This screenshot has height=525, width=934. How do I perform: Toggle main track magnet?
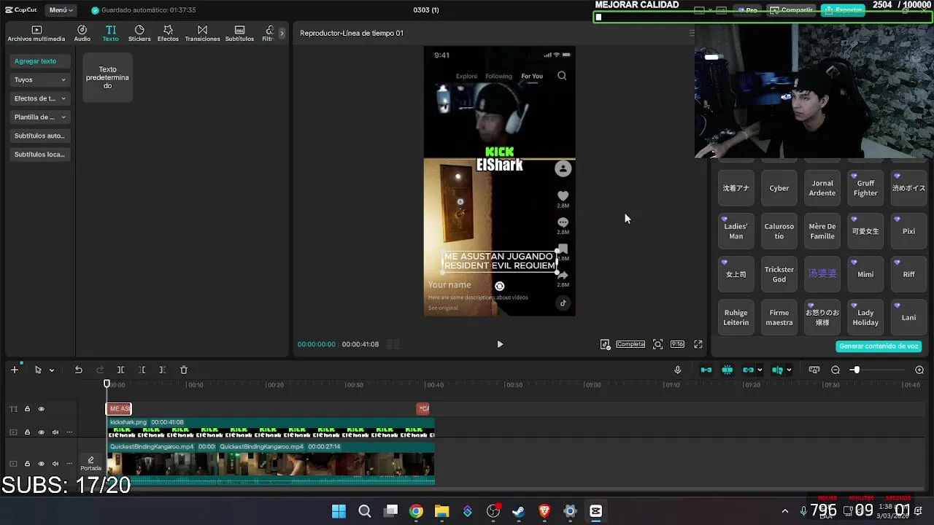click(706, 370)
